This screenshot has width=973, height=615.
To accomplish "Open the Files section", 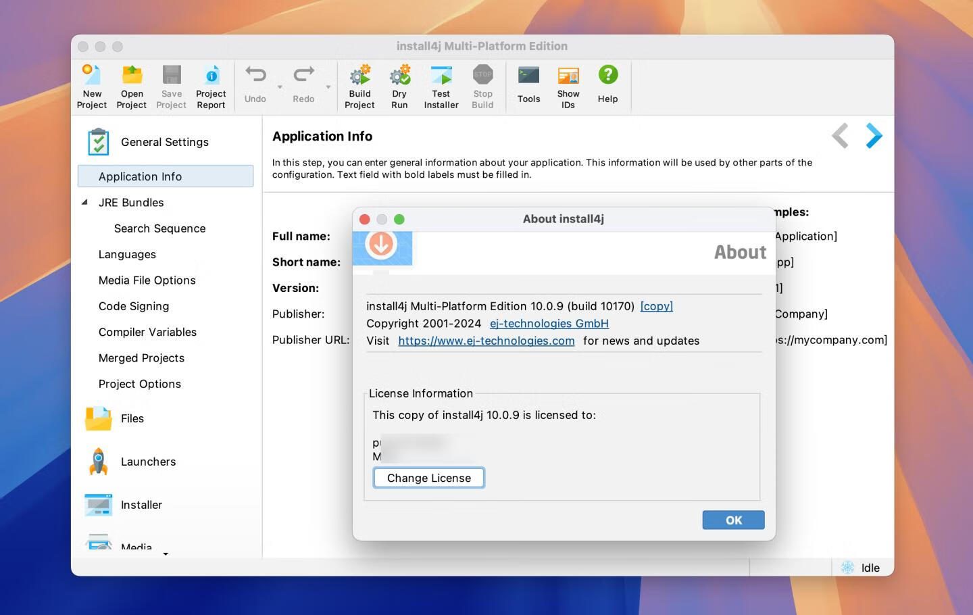I will coord(132,418).
